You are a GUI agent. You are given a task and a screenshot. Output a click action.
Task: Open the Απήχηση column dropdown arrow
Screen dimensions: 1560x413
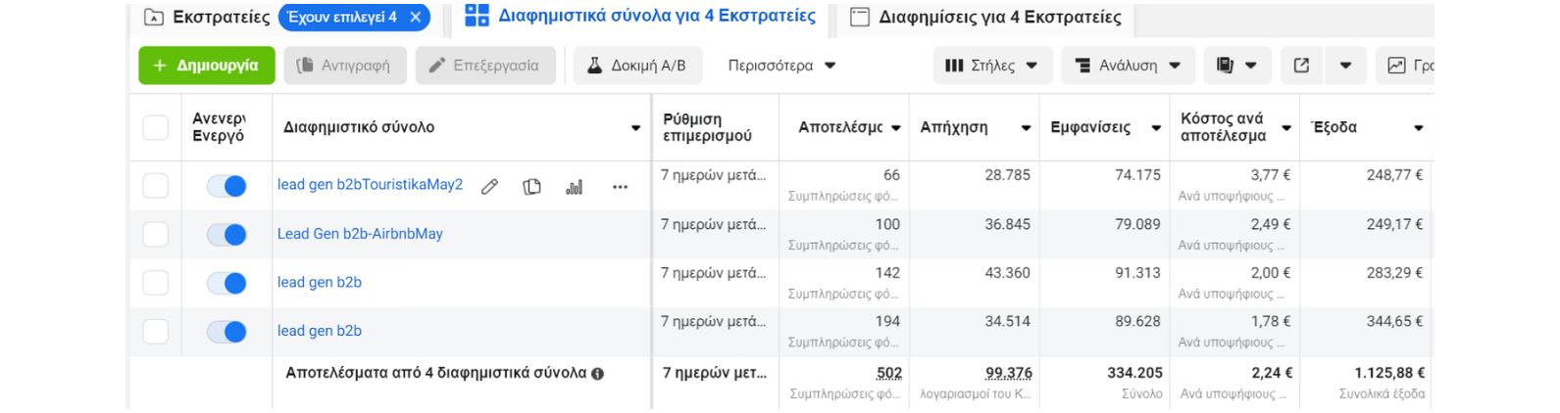(1026, 128)
